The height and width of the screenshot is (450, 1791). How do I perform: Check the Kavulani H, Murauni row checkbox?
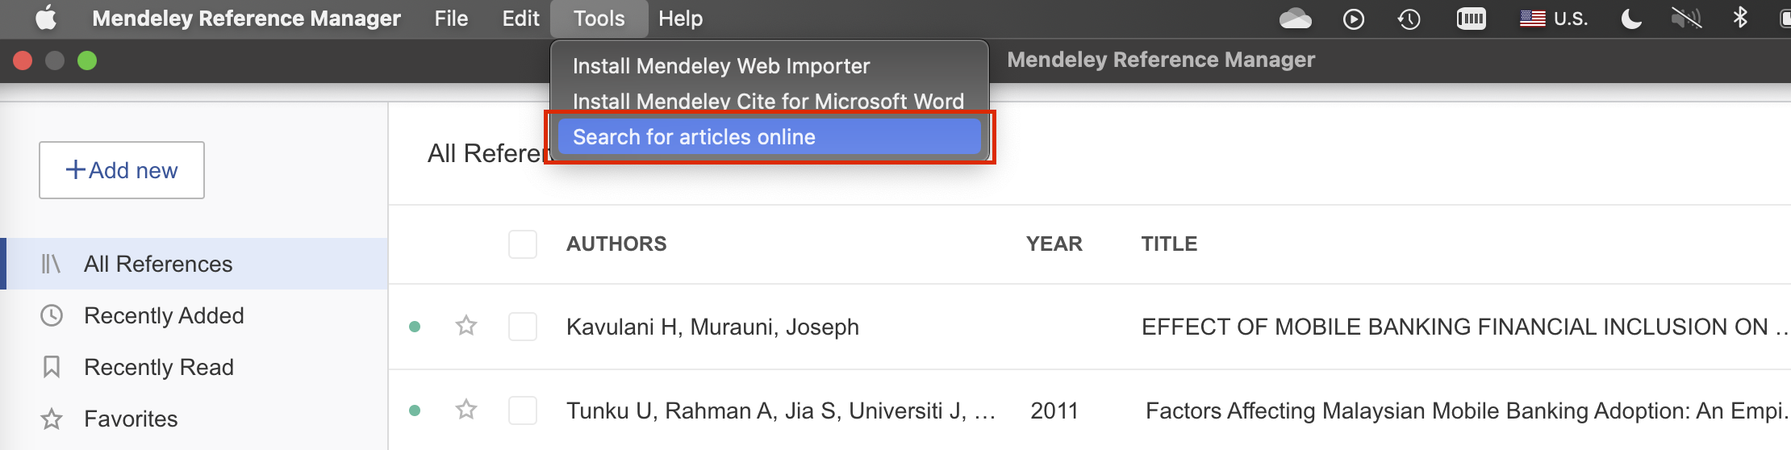click(x=523, y=327)
